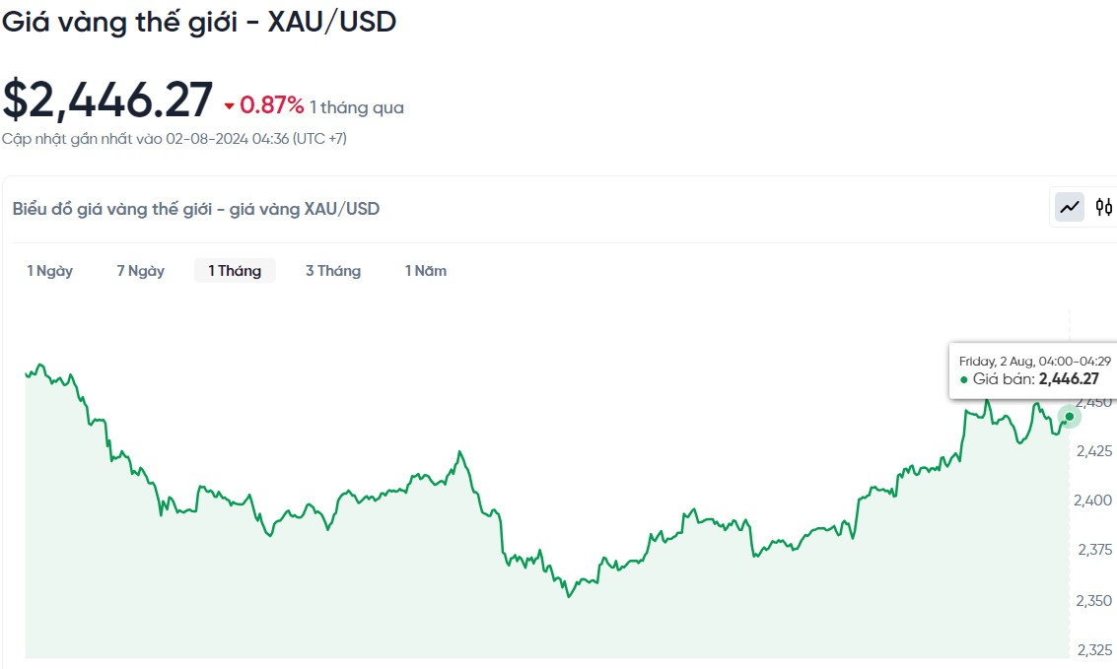Switch chart to 3 Tháng range
1117x669 pixels.
tap(333, 271)
